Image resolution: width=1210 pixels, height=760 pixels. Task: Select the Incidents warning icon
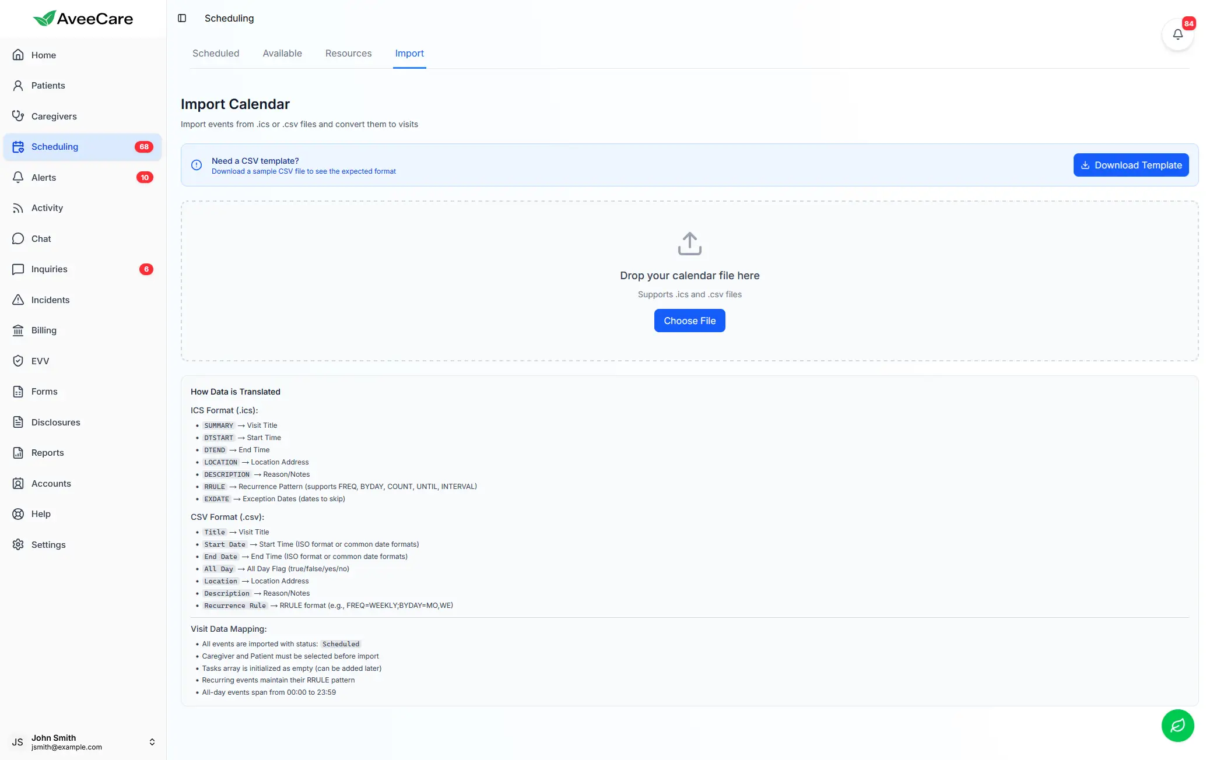coord(18,300)
